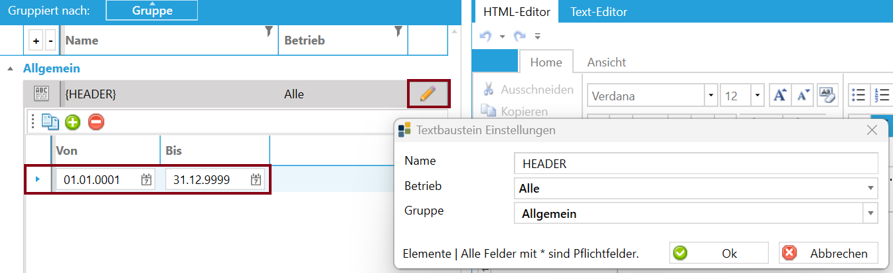Close the Textbaustein Einstellungen dialog
Screen dimensions: 893x273
872,130
